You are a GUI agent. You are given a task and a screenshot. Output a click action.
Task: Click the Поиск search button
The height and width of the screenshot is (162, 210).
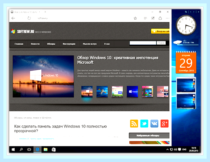click(161, 43)
